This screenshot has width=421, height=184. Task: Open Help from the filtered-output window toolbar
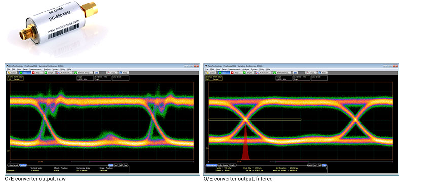tap(323, 73)
